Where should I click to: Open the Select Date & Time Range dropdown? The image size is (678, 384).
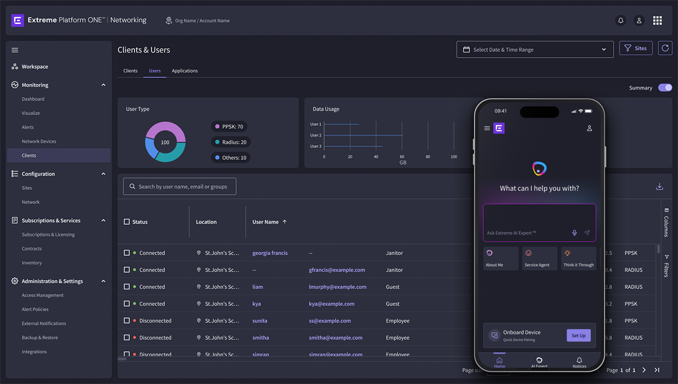tap(534, 50)
